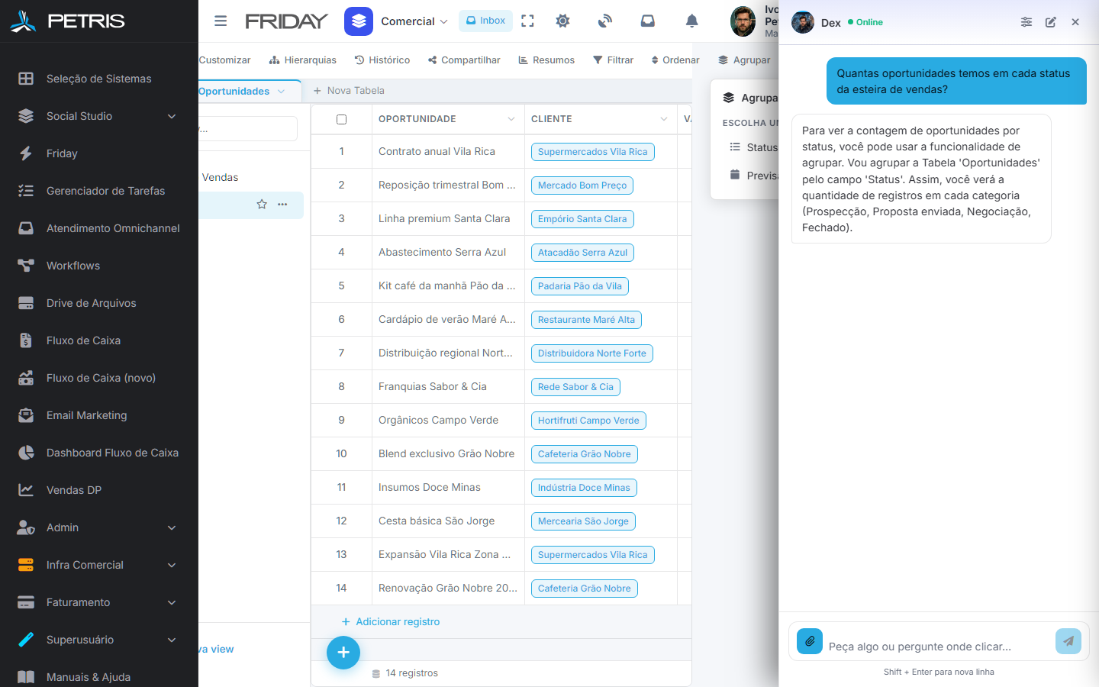Open Seleção de Sistemas in sidebar
1099x687 pixels.
99,79
